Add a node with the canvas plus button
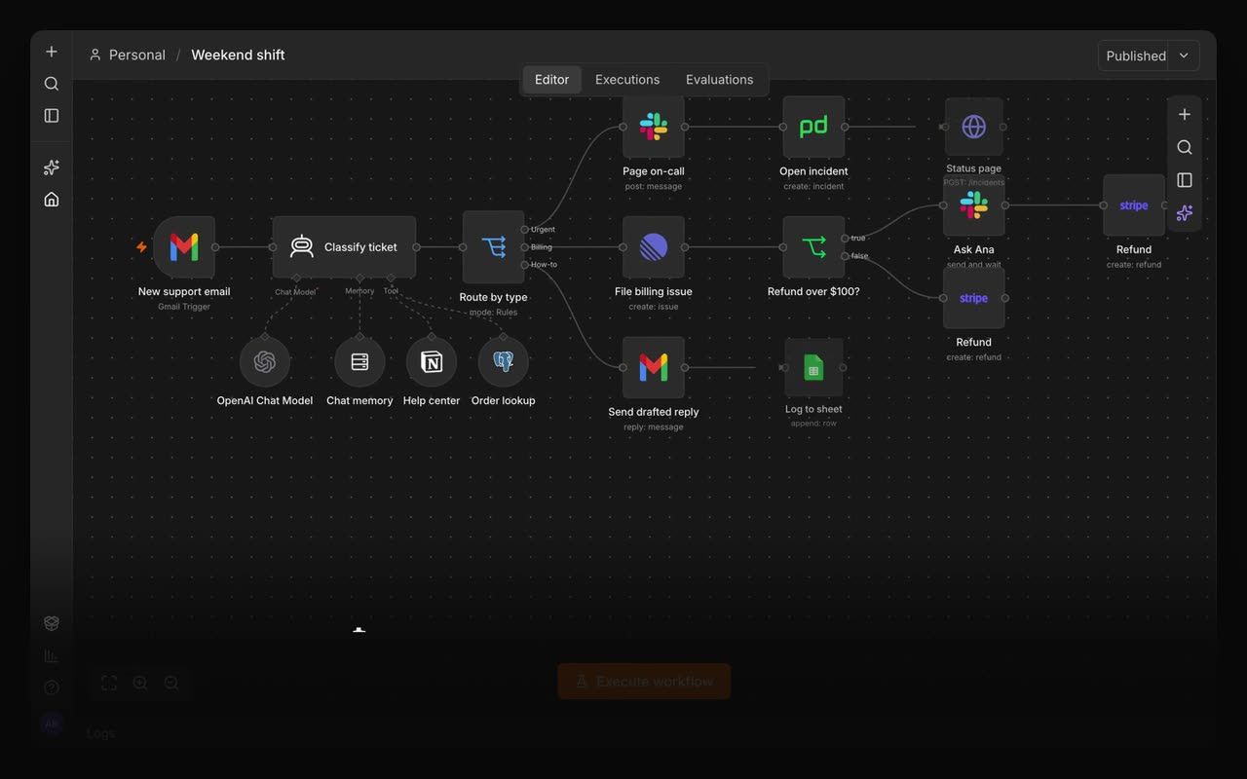1247x779 pixels. (x=1185, y=115)
